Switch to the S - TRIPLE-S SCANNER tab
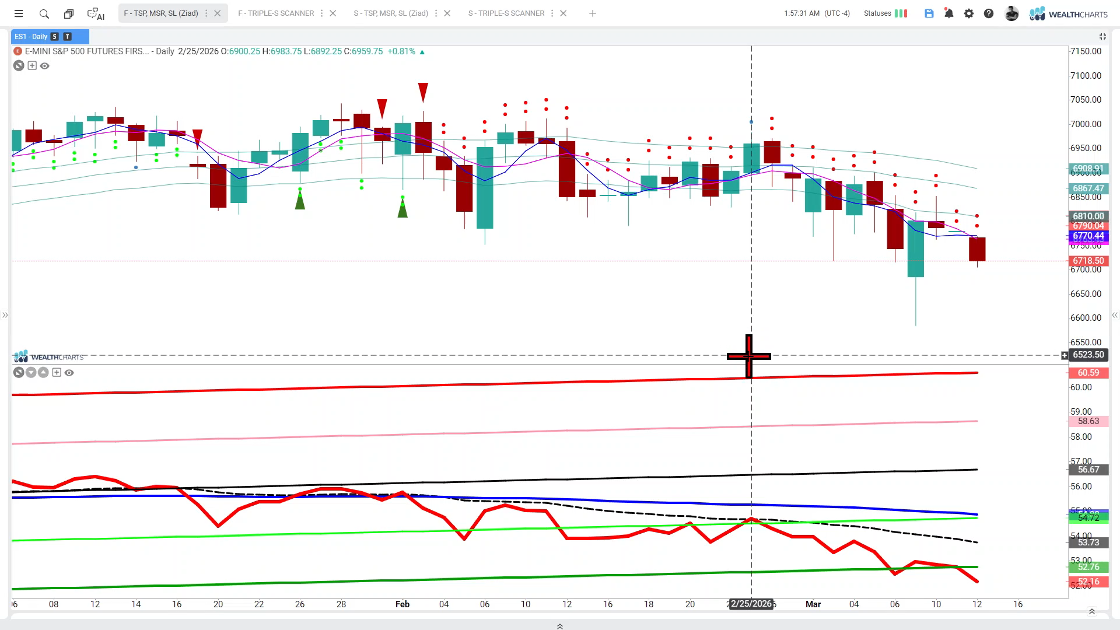This screenshot has width=1120, height=630. coord(506,13)
